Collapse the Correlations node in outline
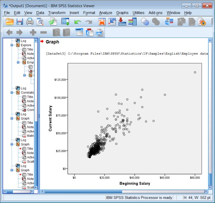The width and height of the screenshot is (215, 203). click(x=12, y=93)
